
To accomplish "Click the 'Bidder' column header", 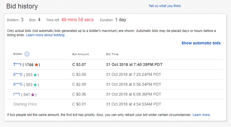I will pyautogui.click(x=18, y=54).
